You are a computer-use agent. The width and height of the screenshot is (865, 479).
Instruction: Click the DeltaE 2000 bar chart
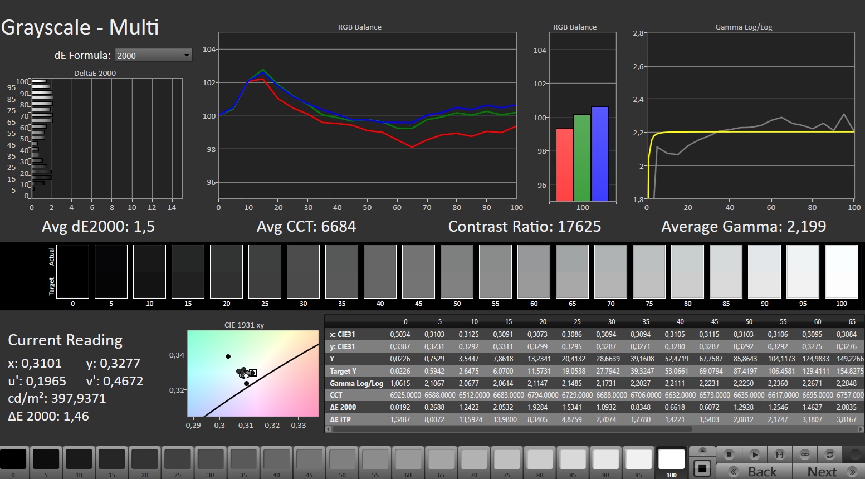(107, 138)
